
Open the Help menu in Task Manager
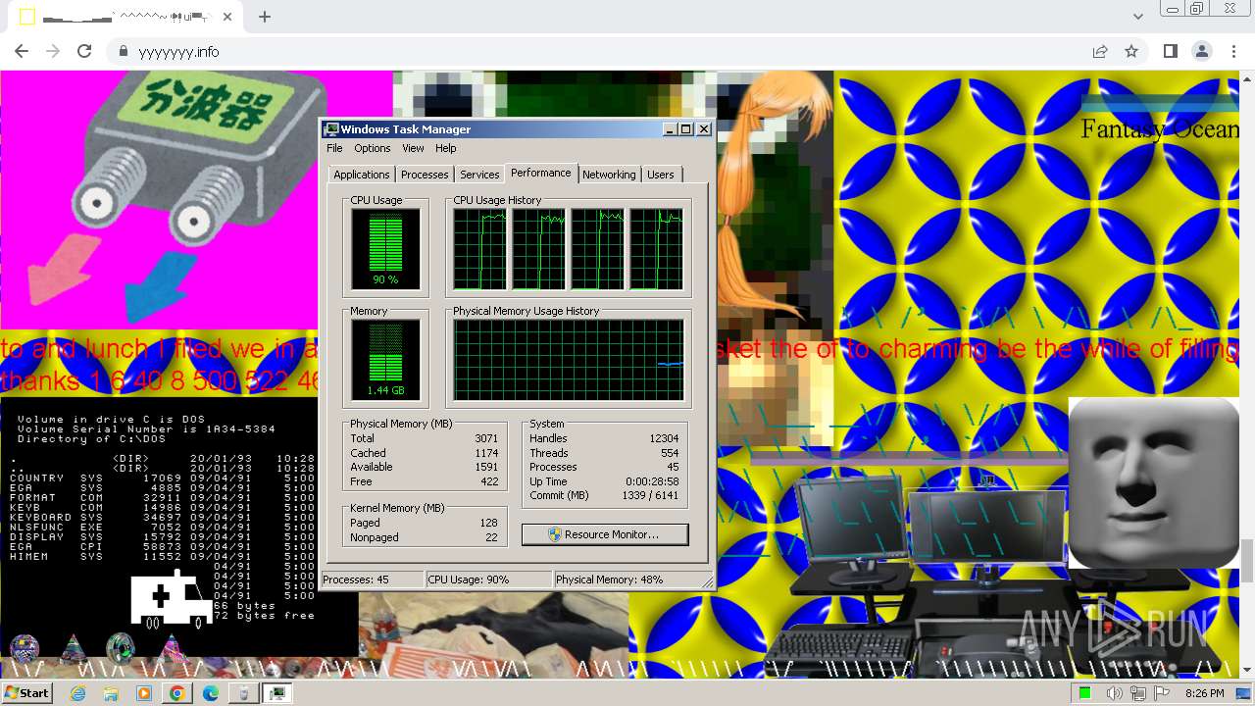(446, 148)
